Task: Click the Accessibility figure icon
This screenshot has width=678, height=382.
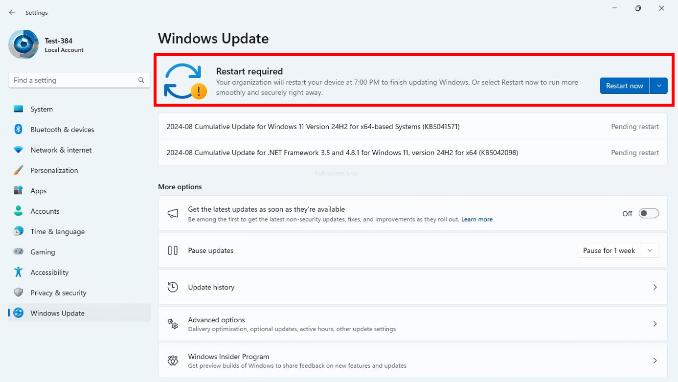Action: (19, 272)
